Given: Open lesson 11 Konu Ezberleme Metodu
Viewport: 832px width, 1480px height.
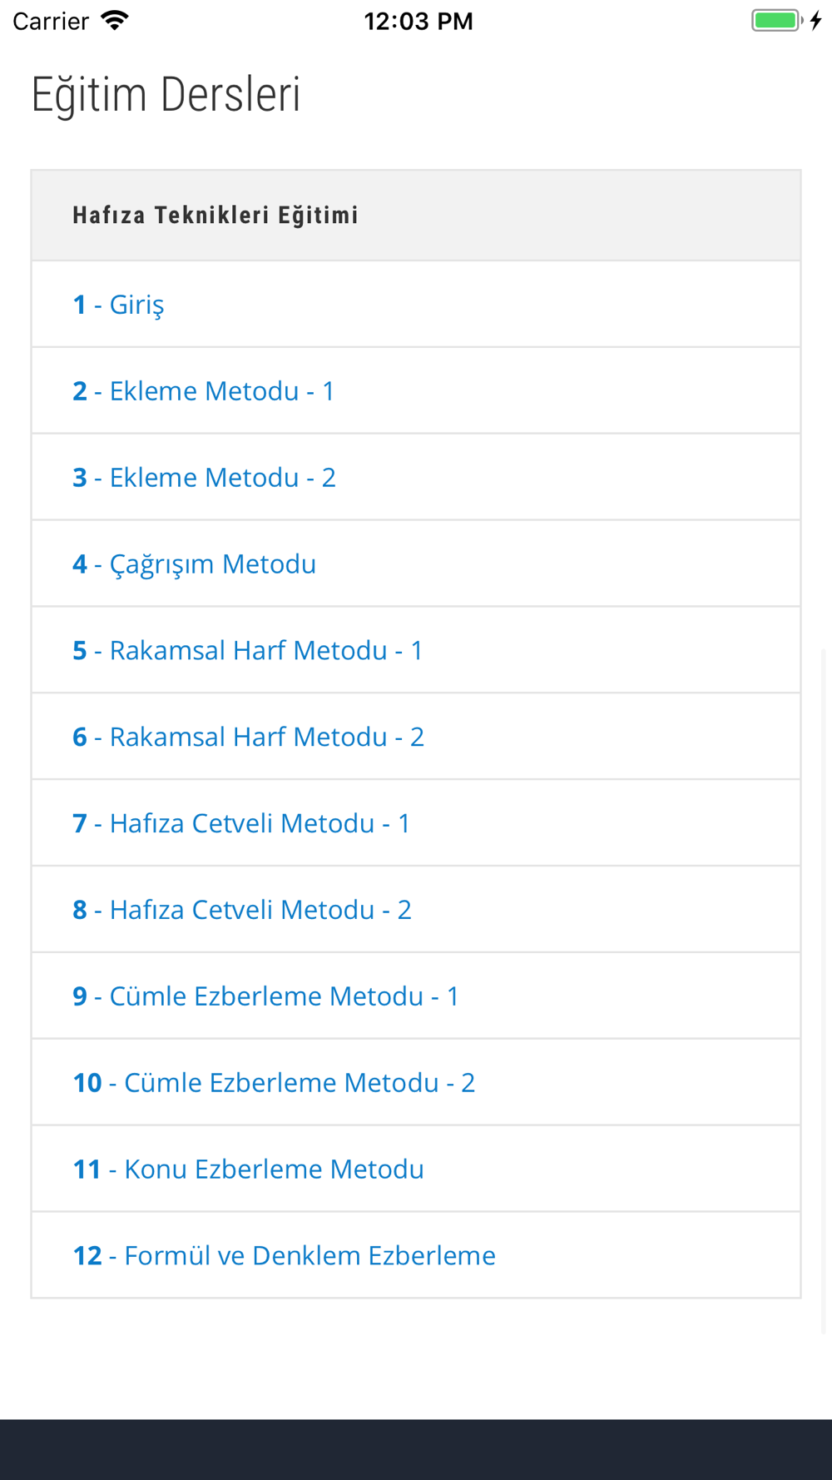Looking at the screenshot, I should [416, 1170].
